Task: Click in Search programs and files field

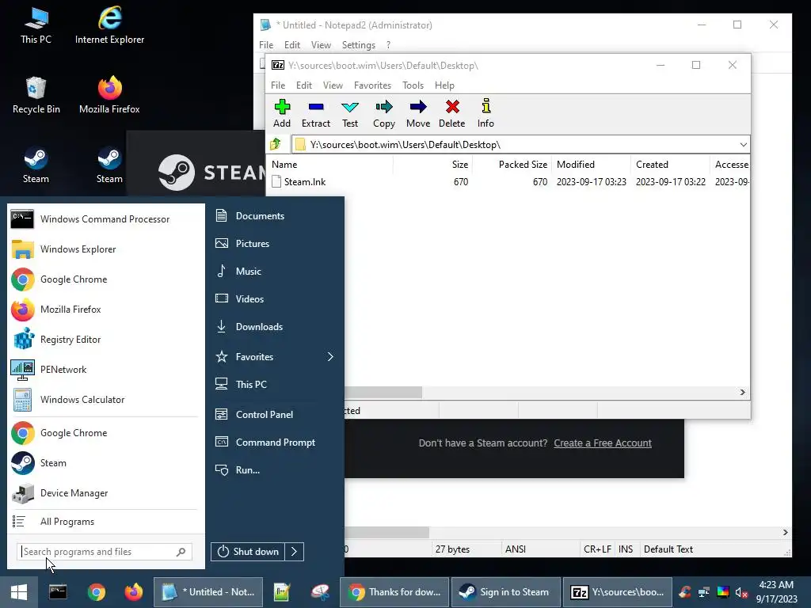Action: pyautogui.click(x=104, y=552)
